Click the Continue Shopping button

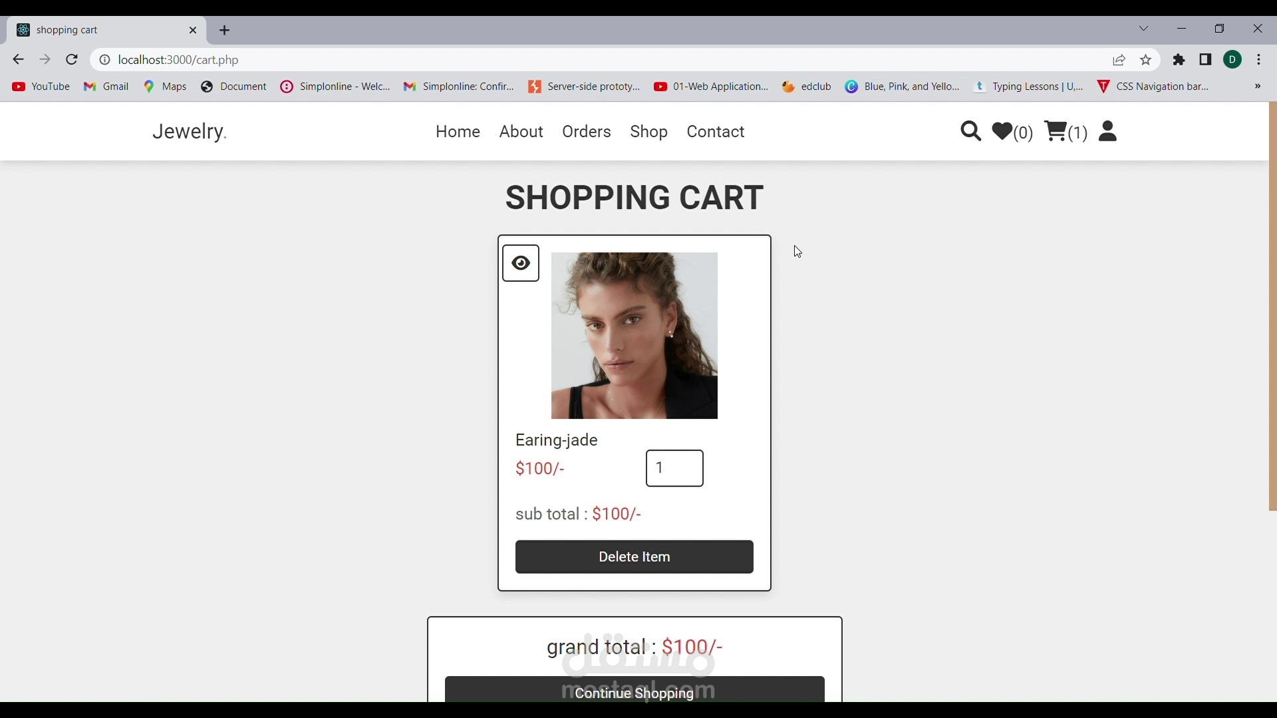[635, 691]
